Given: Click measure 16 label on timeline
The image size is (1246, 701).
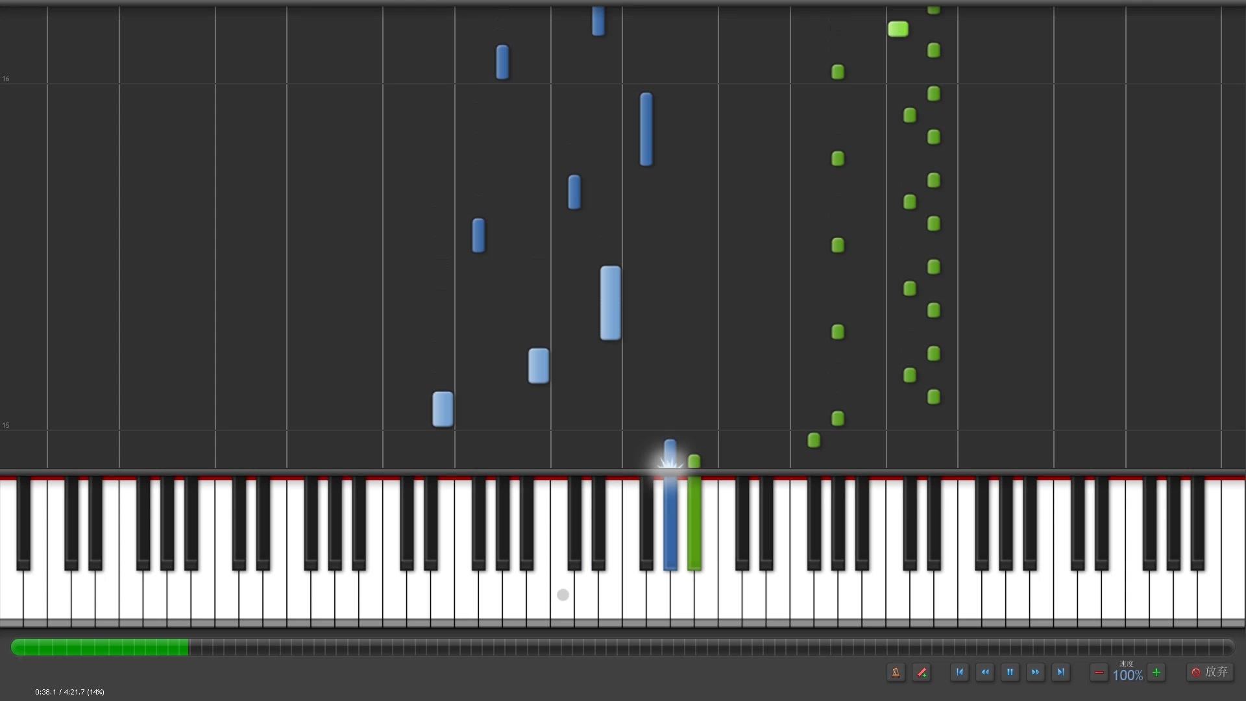Looking at the screenshot, I should click(6, 79).
